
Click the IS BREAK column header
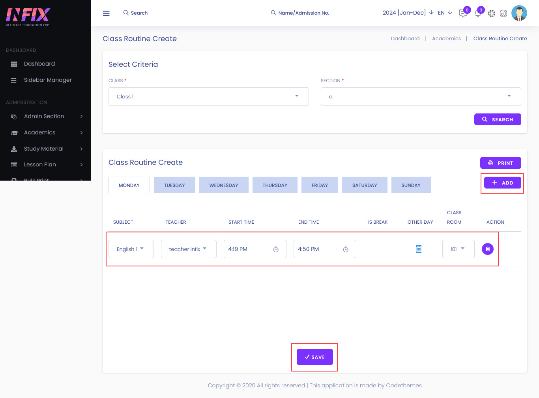point(378,222)
